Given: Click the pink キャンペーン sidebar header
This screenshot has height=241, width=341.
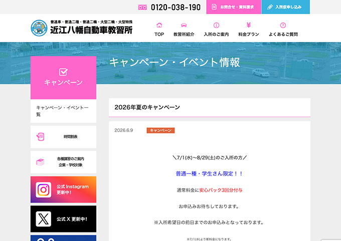Looking at the screenshot, I should pyautogui.click(x=63, y=77).
